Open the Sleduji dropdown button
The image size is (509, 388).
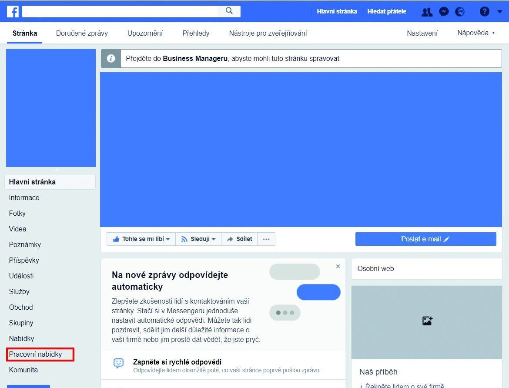click(198, 239)
